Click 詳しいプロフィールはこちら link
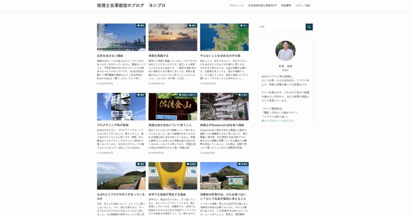Image resolution: width=411 pixels, height=216 pixels. (x=278, y=120)
